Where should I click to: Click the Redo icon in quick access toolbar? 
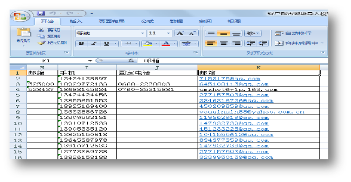coord(70,14)
